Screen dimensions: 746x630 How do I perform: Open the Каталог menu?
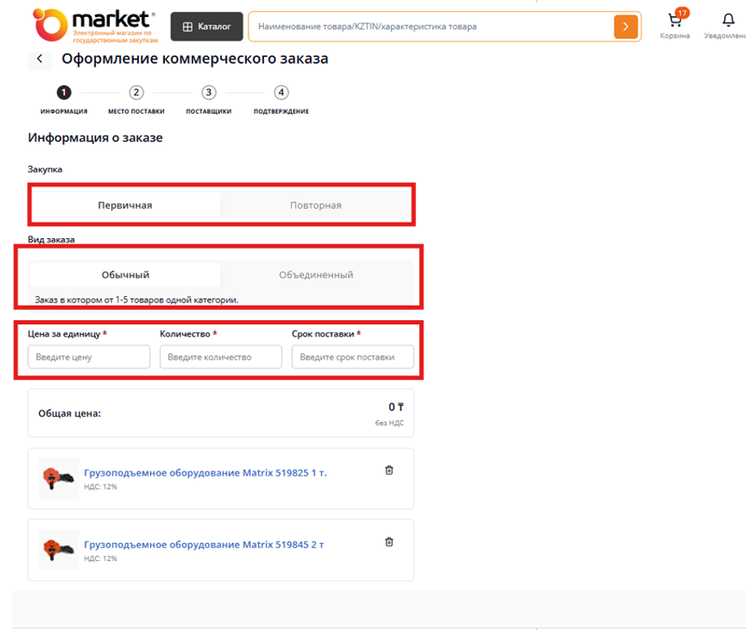[206, 27]
